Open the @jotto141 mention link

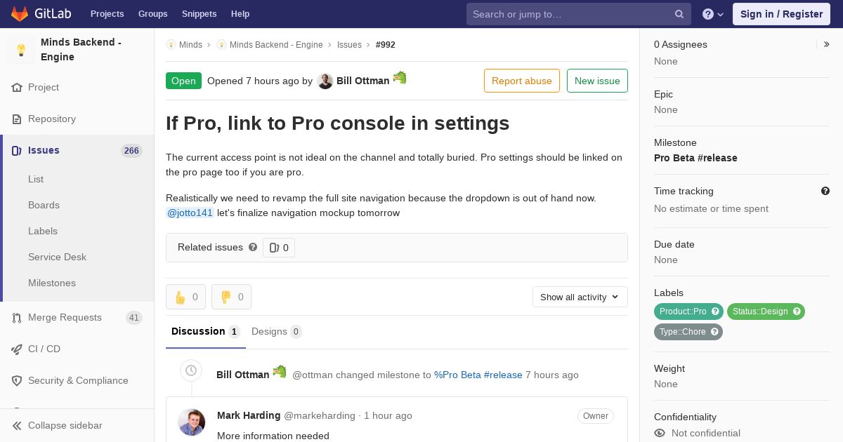point(190,213)
